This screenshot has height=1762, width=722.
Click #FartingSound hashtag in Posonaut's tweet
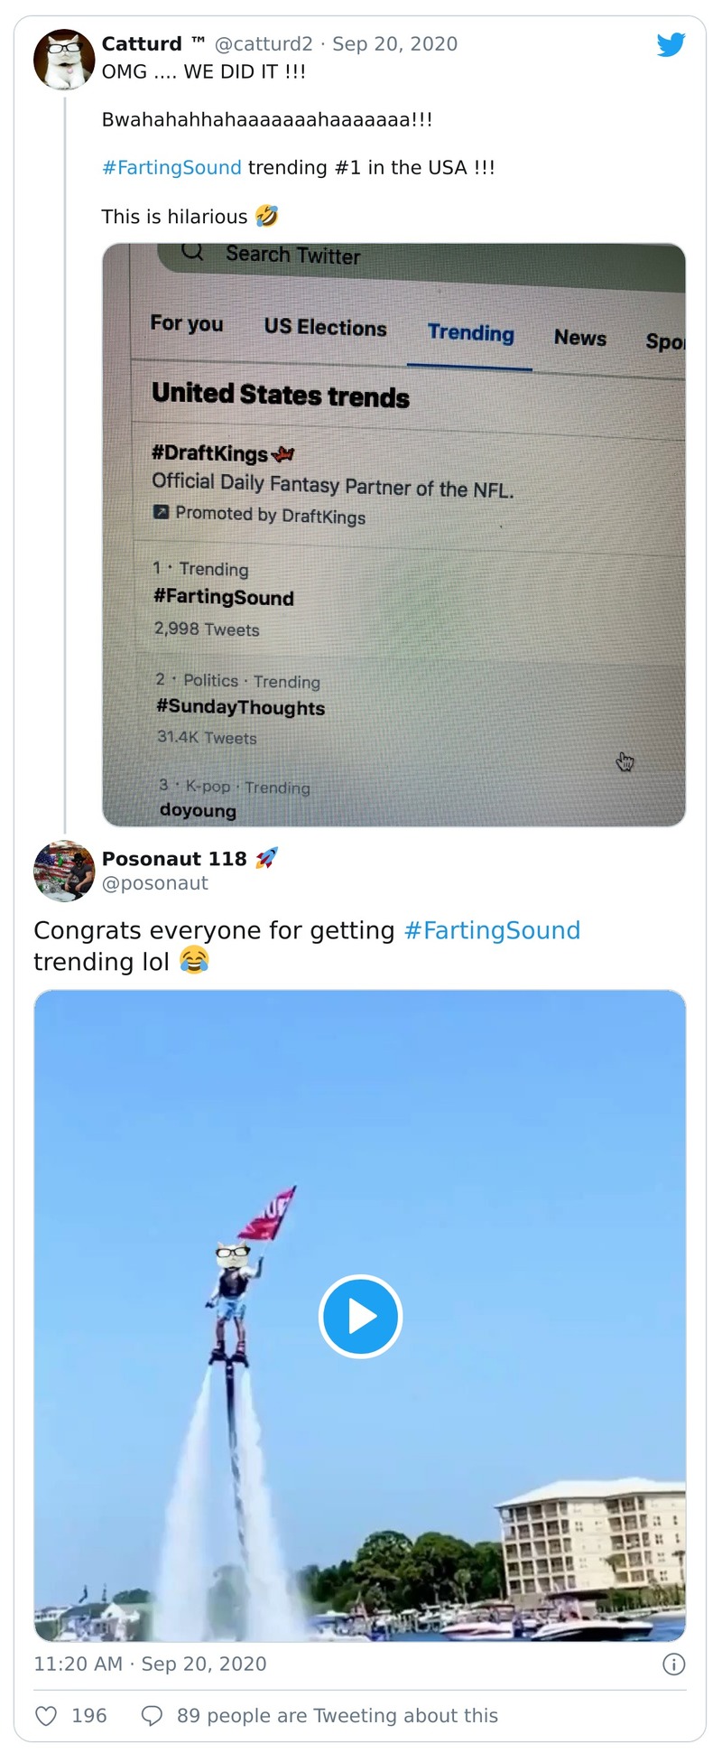tap(492, 930)
